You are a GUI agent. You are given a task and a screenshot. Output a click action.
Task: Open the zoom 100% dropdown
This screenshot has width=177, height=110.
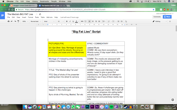(25, 21)
